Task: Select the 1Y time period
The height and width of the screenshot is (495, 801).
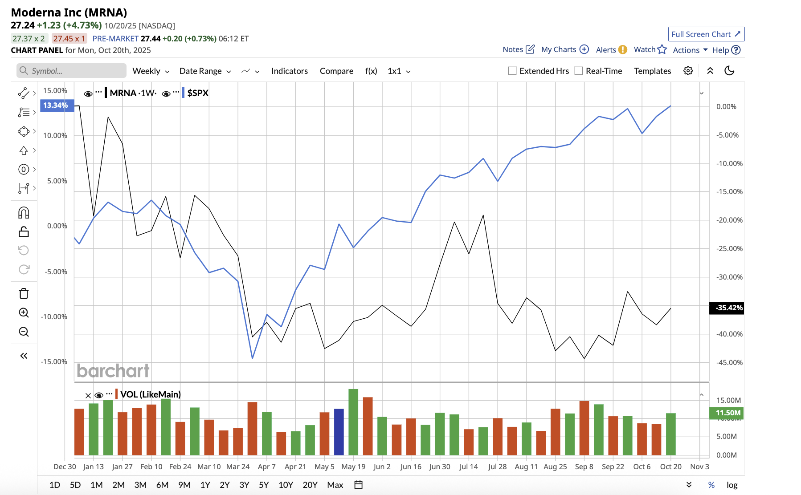Action: pos(205,485)
